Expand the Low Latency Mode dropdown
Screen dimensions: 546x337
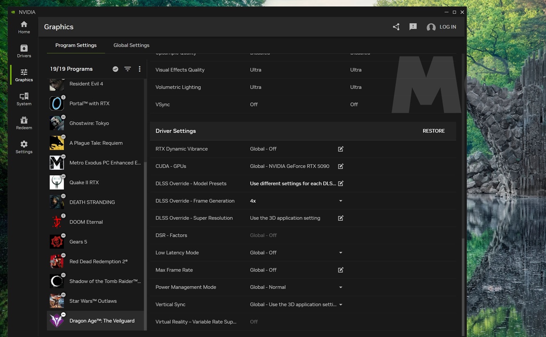(340, 253)
